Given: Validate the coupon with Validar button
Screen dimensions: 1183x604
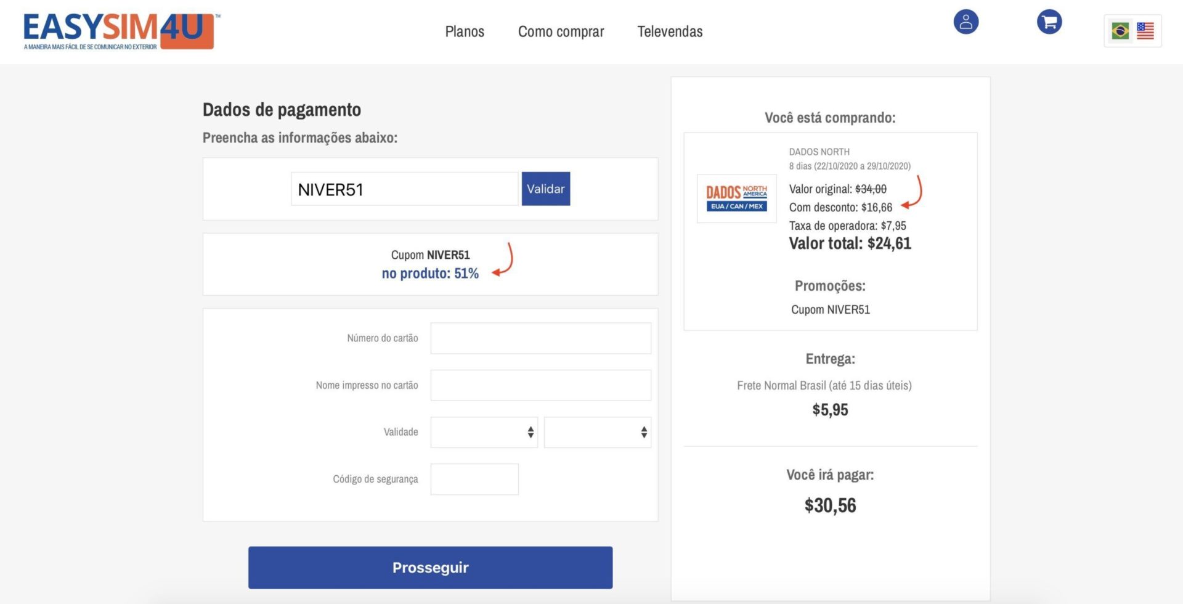Looking at the screenshot, I should click(x=546, y=189).
